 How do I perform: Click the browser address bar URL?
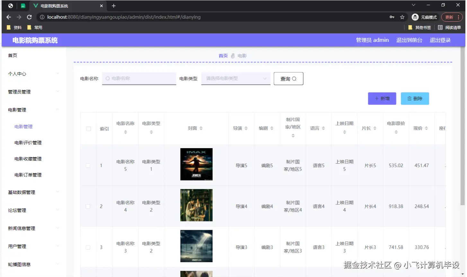(124, 17)
